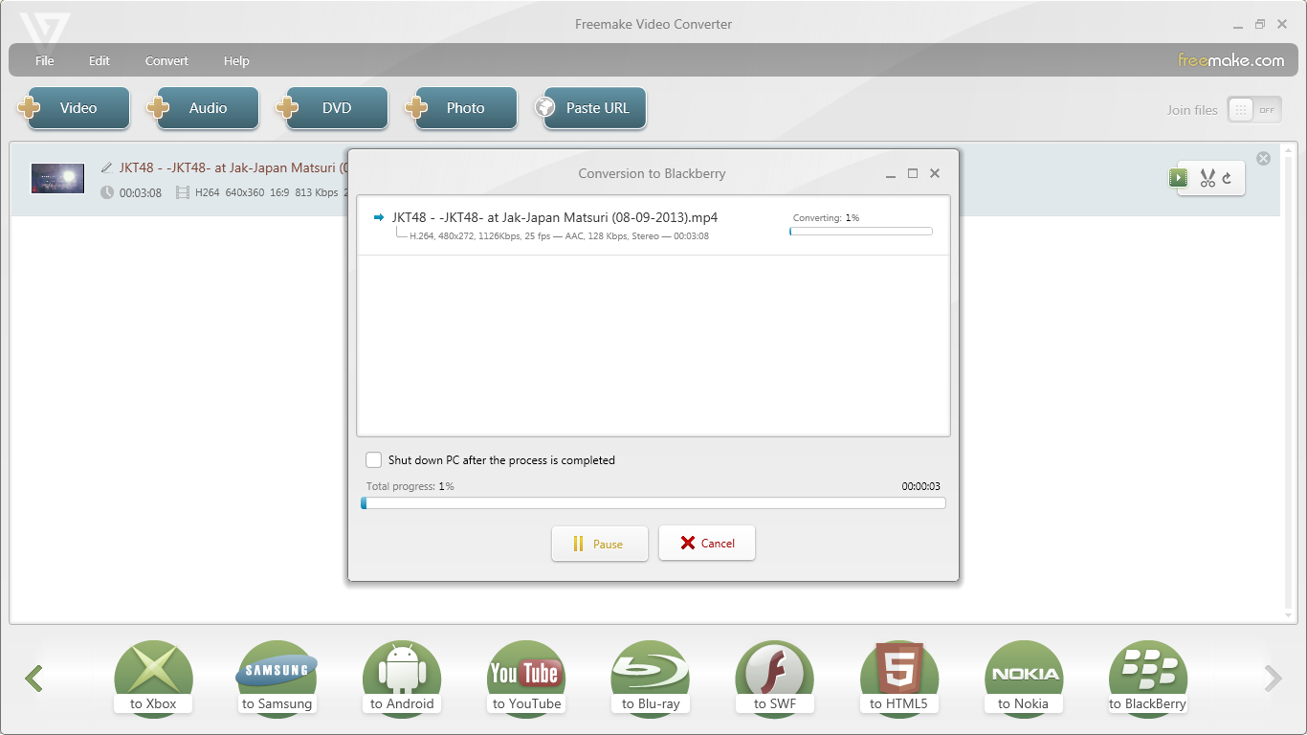Add a video file with Video button
This screenshot has width=1307, height=735.
click(74, 108)
